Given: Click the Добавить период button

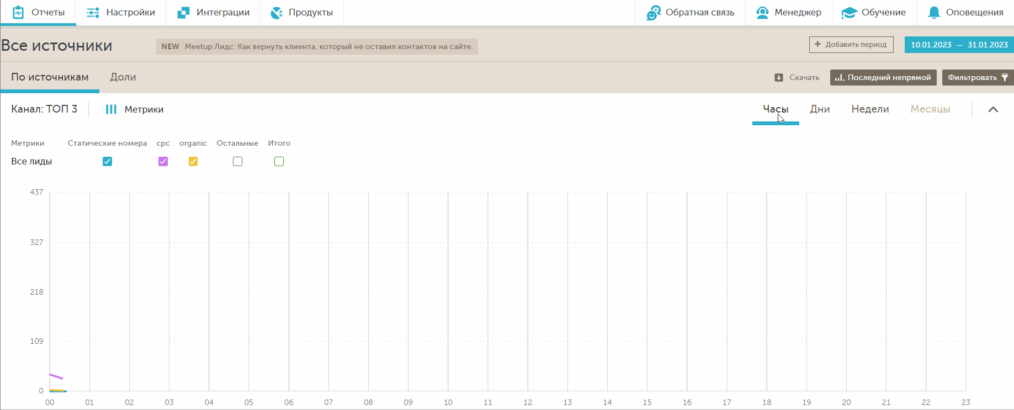Looking at the screenshot, I should (x=851, y=45).
